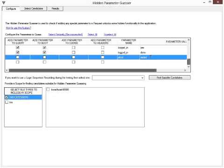The width and height of the screenshot is (224, 168).
Task: Maximize the Hidden Parameter Guesser window
Action: pyautogui.click(x=210, y=2)
